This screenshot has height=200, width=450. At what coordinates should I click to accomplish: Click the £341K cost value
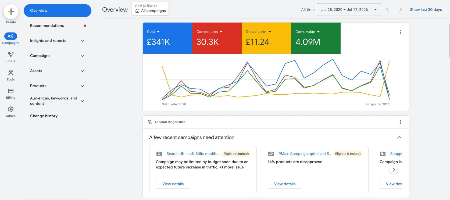pos(158,42)
